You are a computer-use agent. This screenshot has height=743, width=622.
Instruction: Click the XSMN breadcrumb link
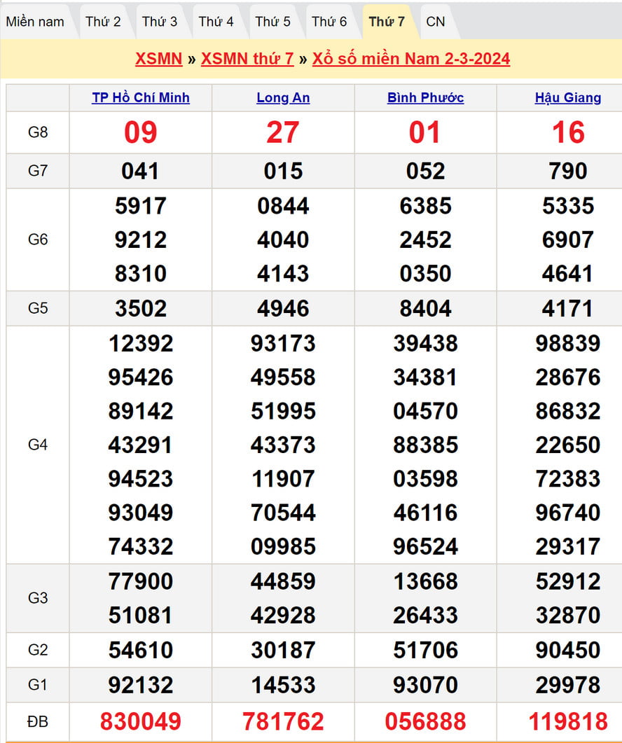tap(158, 59)
